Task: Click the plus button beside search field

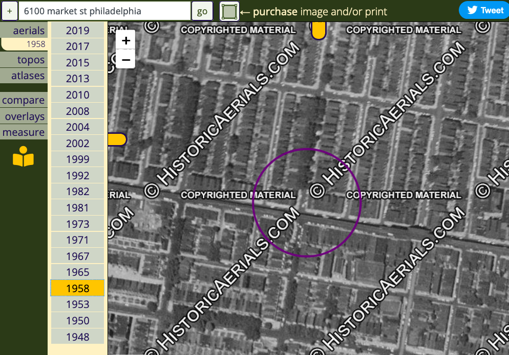Action: click(x=9, y=11)
